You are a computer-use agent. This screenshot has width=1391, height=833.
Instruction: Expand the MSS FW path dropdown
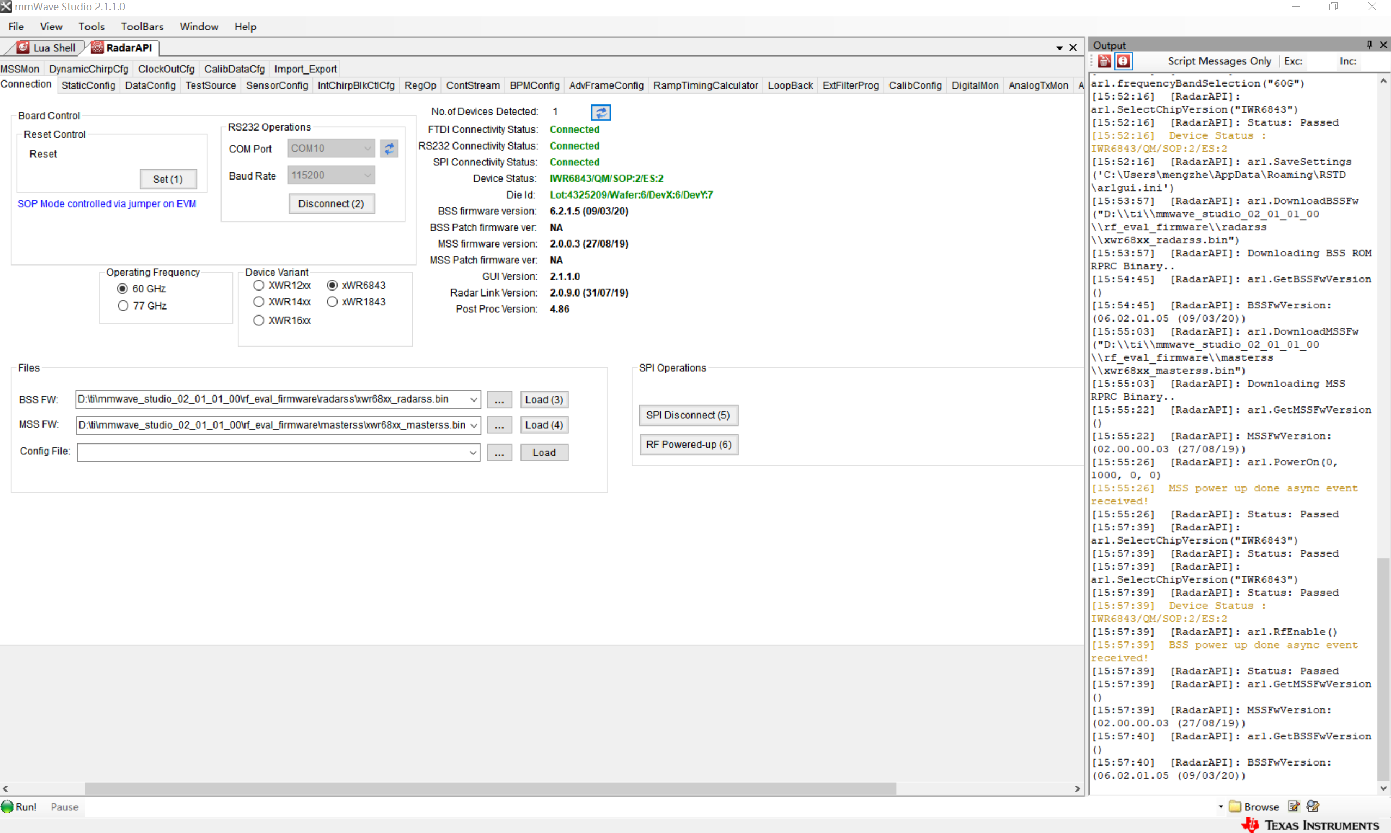pyautogui.click(x=474, y=425)
